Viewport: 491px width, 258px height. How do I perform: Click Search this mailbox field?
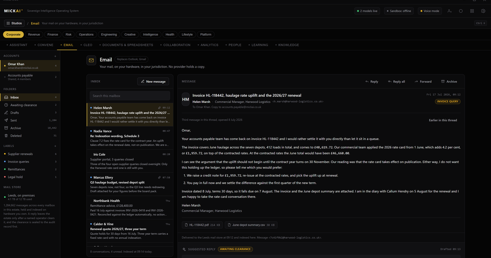point(130,96)
